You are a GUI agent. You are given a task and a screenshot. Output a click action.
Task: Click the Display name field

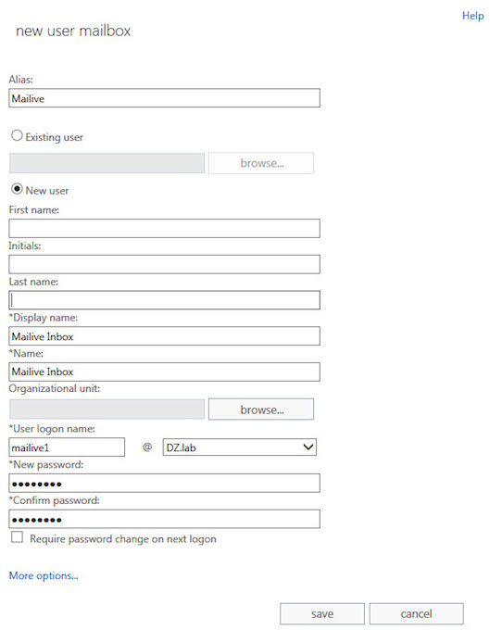[164, 336]
